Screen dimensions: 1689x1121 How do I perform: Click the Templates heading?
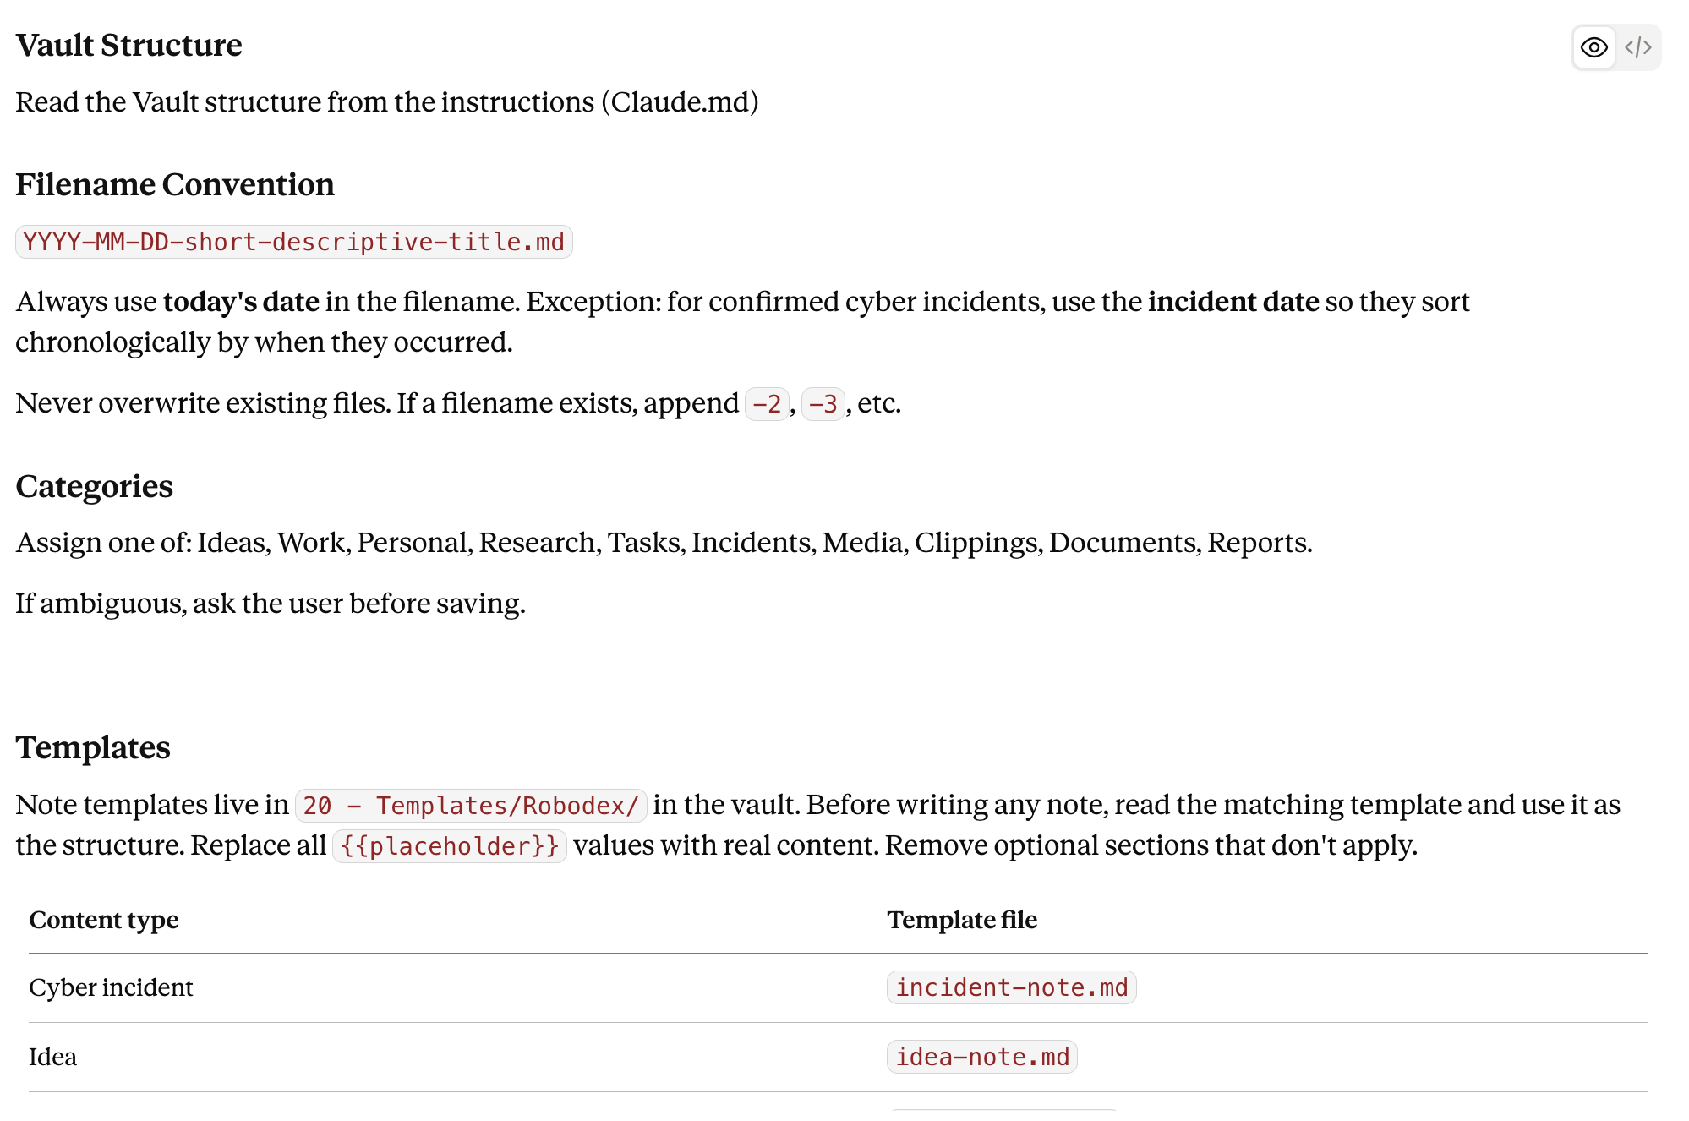[x=93, y=747]
